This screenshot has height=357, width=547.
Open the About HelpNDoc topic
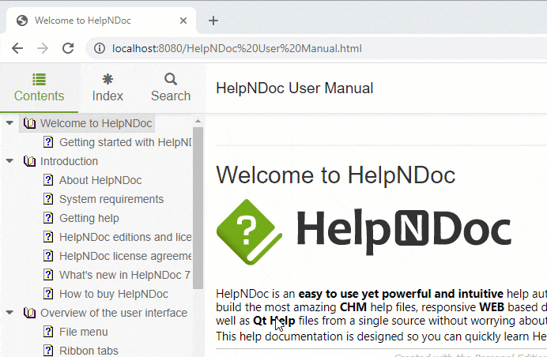pos(100,180)
